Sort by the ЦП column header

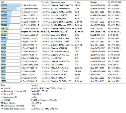20,2
